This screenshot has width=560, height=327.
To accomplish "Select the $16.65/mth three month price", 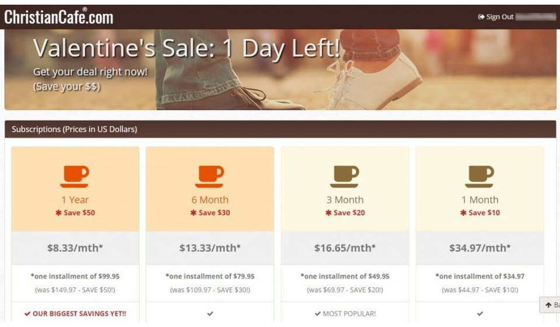I will (345, 248).
